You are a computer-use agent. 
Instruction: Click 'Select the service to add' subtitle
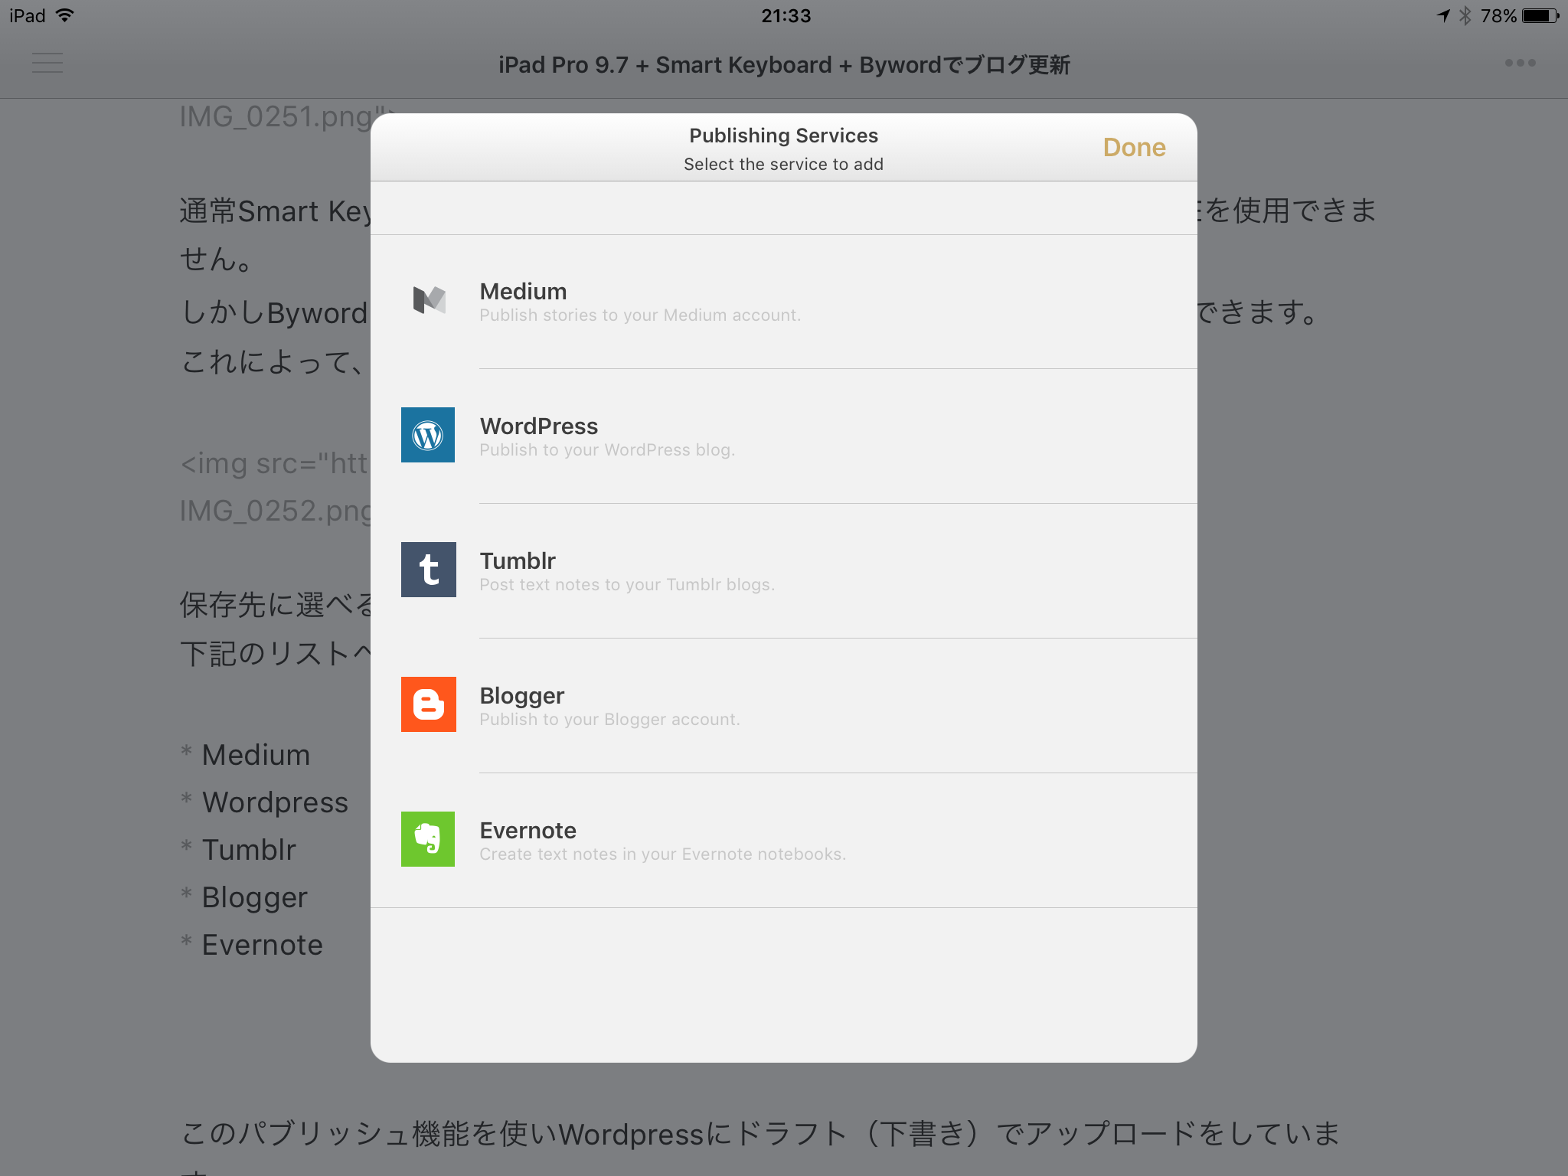tap(783, 164)
